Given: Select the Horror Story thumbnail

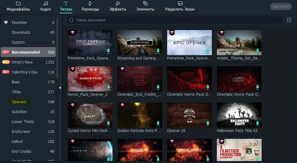Looking at the screenshot, I should pyautogui.click(x=90, y=79).
